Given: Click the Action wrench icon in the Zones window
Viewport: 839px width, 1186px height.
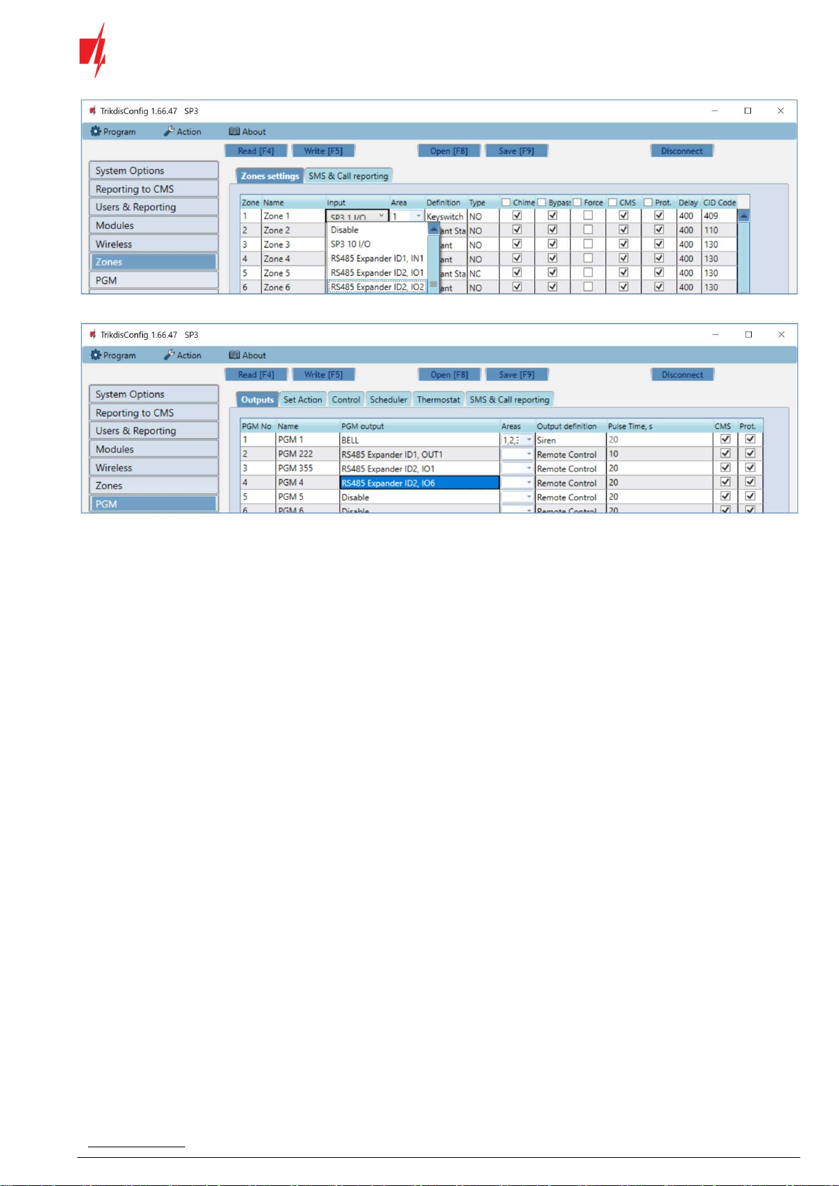Looking at the screenshot, I should click(x=169, y=131).
